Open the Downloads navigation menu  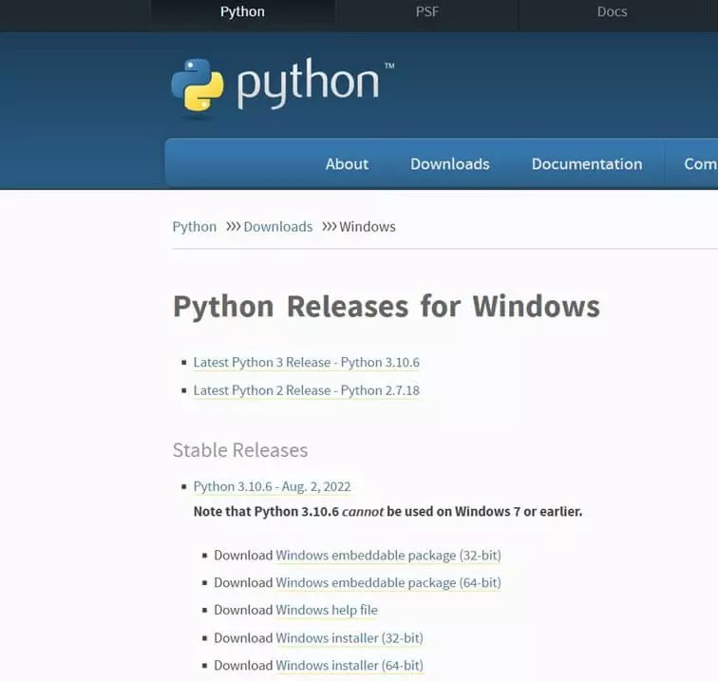(x=449, y=164)
